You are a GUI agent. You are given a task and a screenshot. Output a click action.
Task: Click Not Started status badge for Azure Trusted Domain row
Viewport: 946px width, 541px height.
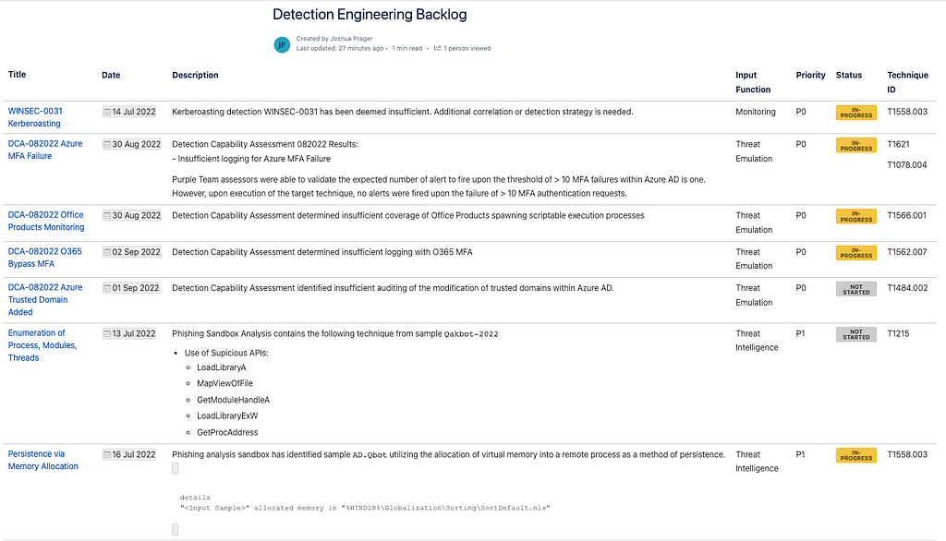[855, 288]
